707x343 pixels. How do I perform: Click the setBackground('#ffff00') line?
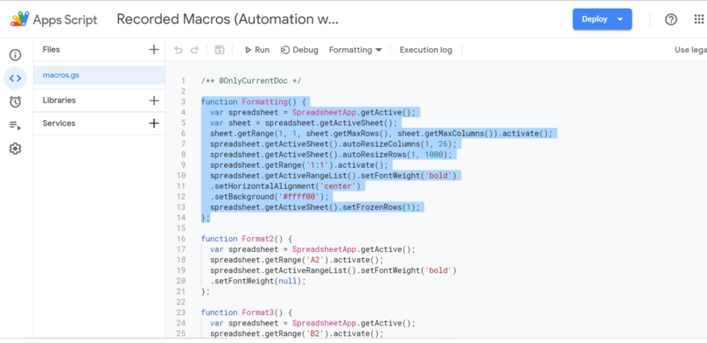tap(269, 197)
